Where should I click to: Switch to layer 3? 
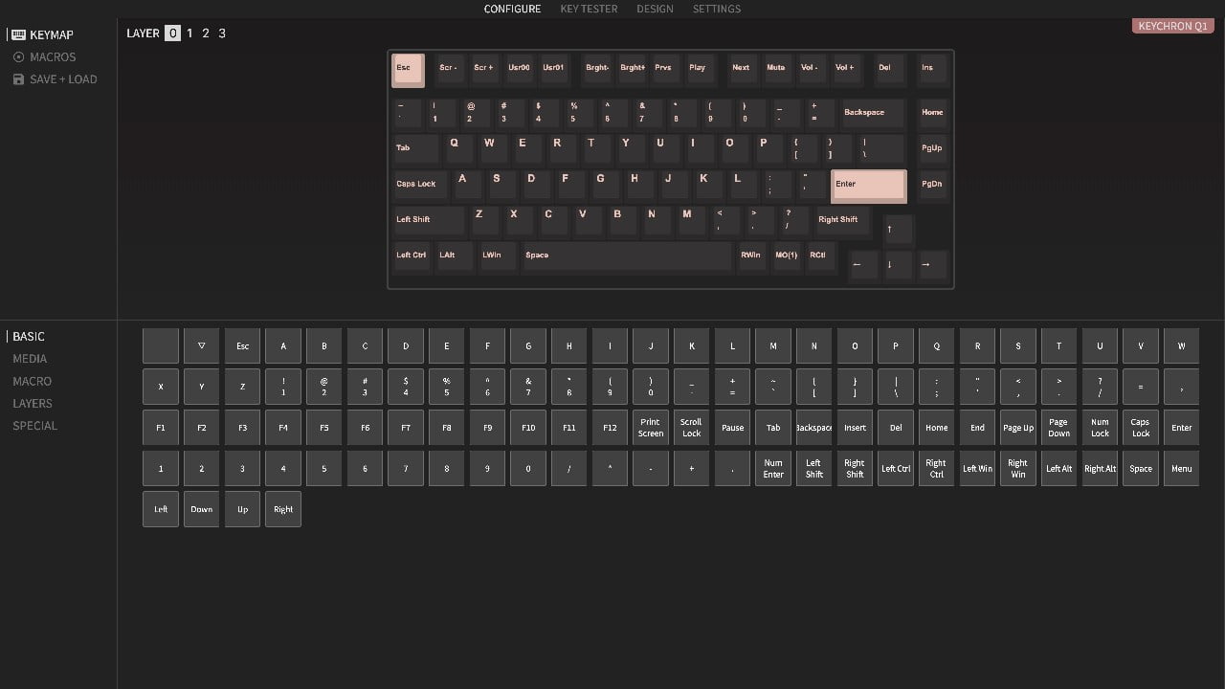point(222,33)
